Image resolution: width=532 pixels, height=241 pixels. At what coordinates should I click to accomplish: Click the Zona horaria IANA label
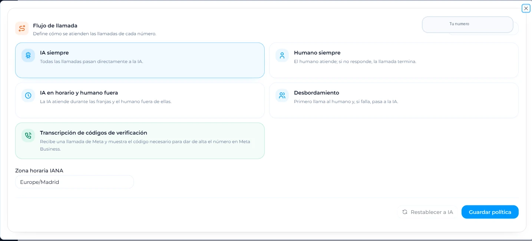tap(39, 171)
